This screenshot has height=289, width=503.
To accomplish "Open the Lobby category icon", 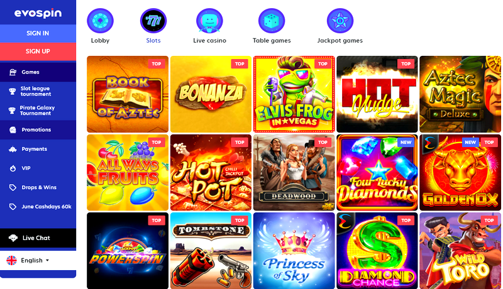I will 100,21.
